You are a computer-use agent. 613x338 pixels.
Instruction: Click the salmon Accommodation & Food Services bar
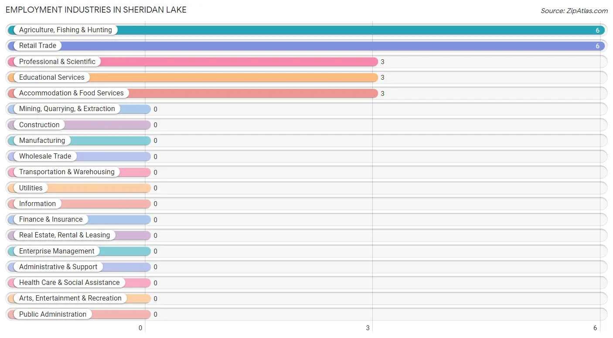pyautogui.click(x=193, y=93)
